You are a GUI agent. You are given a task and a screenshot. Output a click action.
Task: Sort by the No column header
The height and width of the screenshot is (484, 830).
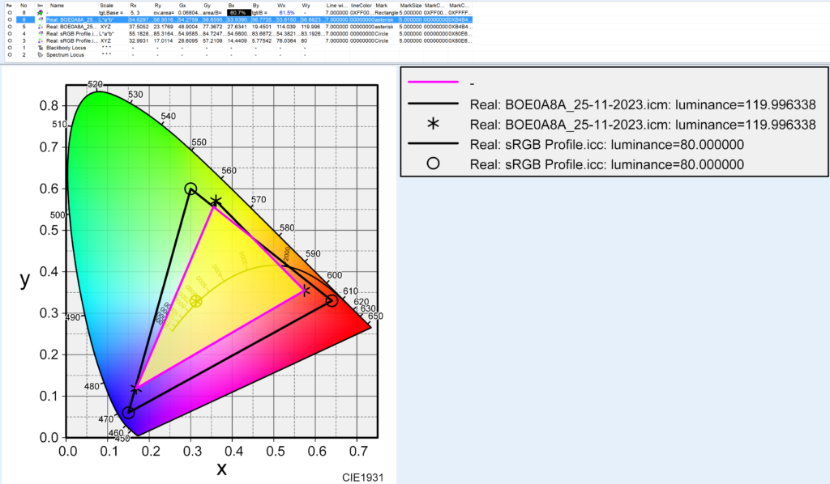pyautogui.click(x=24, y=6)
